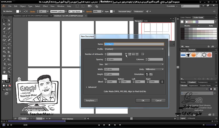Viewport: 219px width, 128px height.
Task: Open the Essentials workspace dropdown
Action: pyautogui.click(x=172, y=6)
